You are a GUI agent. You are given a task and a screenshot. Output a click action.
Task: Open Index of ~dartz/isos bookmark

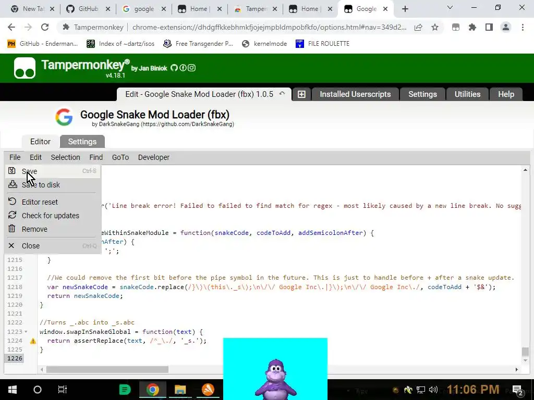[120, 44]
